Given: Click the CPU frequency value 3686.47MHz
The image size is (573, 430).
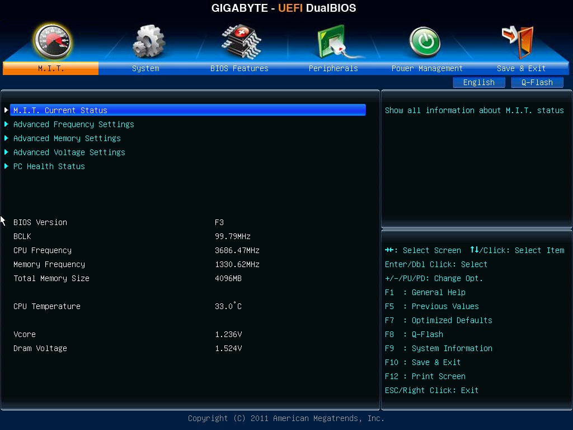Looking at the screenshot, I should click(x=237, y=250).
